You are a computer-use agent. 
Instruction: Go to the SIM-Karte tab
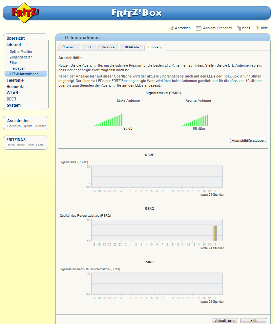tap(131, 47)
